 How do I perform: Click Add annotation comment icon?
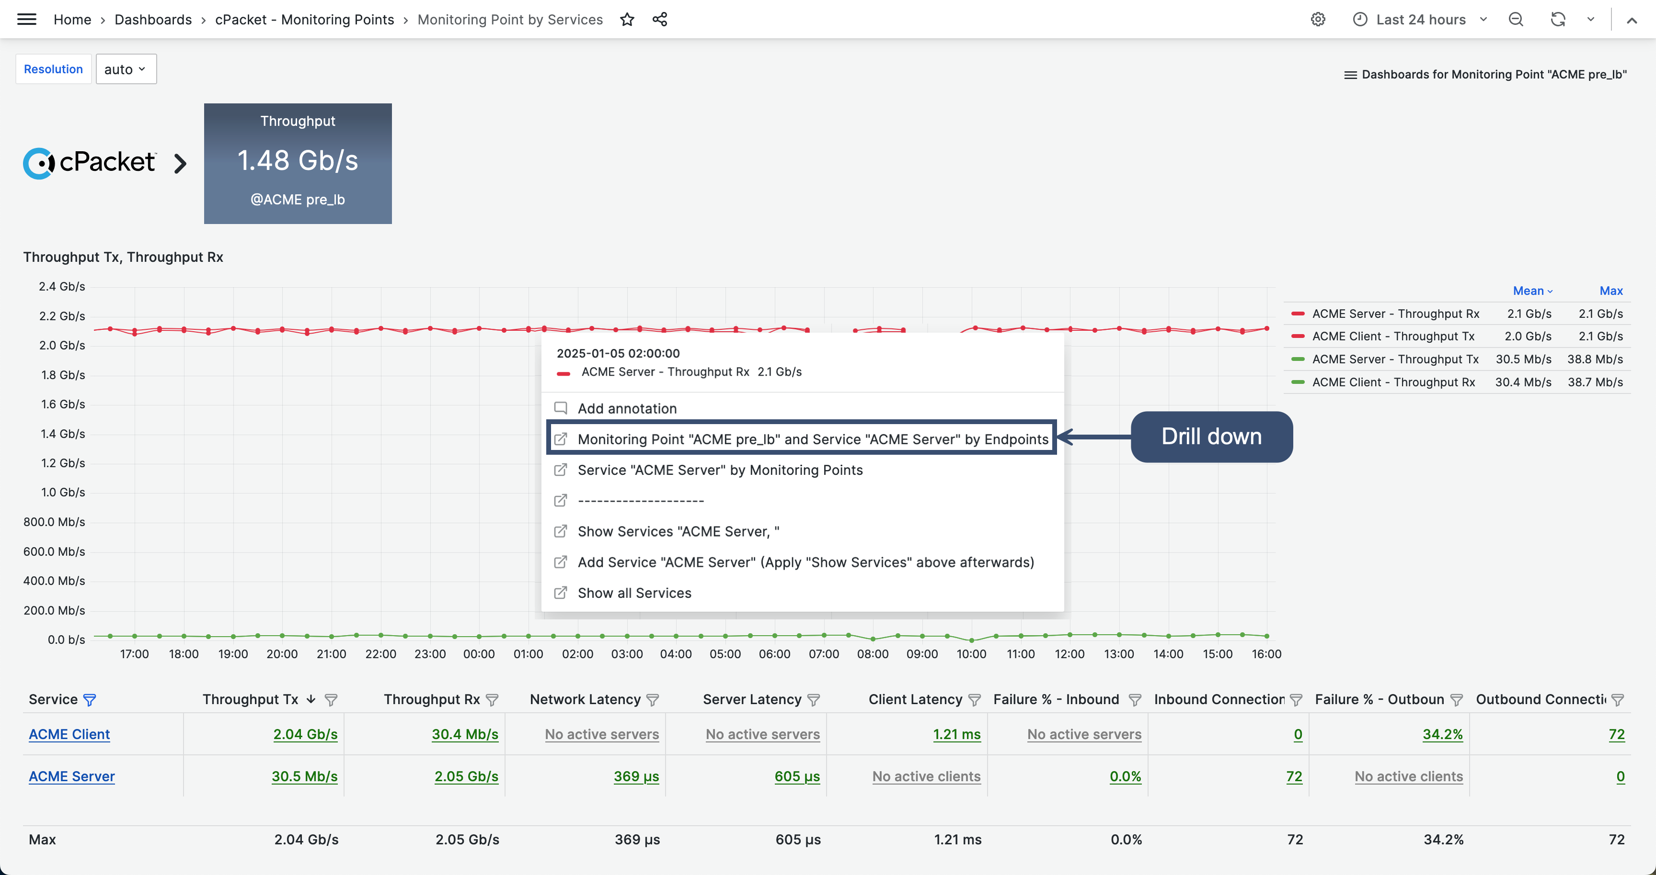click(561, 408)
